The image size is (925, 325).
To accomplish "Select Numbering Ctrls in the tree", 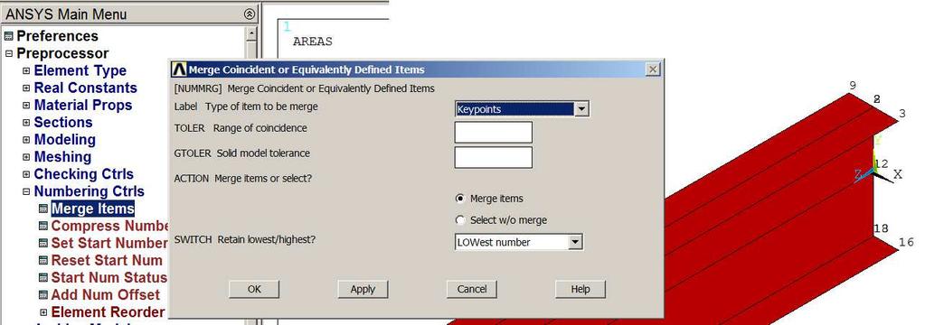I will pos(90,191).
